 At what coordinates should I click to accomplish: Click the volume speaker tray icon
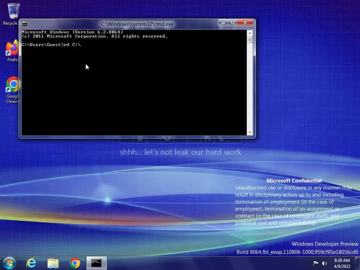click(x=324, y=263)
